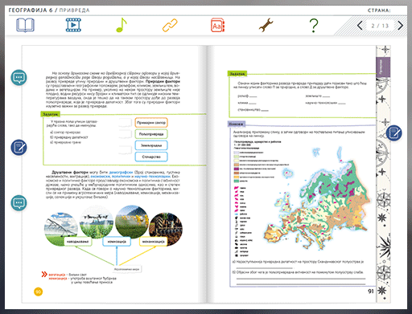Open lower-left teal speech bubble comment
This screenshot has height=314, width=412.
pyautogui.click(x=19, y=203)
